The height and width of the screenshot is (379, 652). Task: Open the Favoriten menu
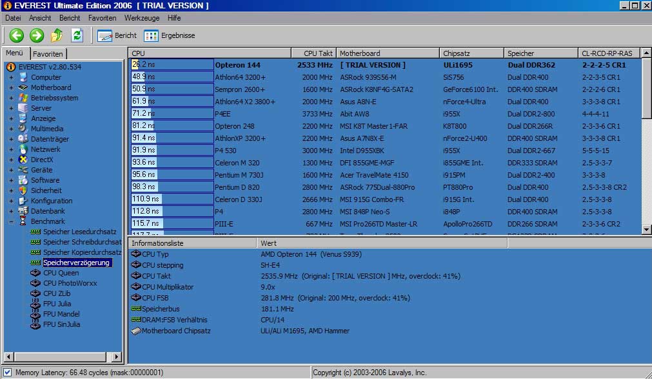click(x=103, y=18)
